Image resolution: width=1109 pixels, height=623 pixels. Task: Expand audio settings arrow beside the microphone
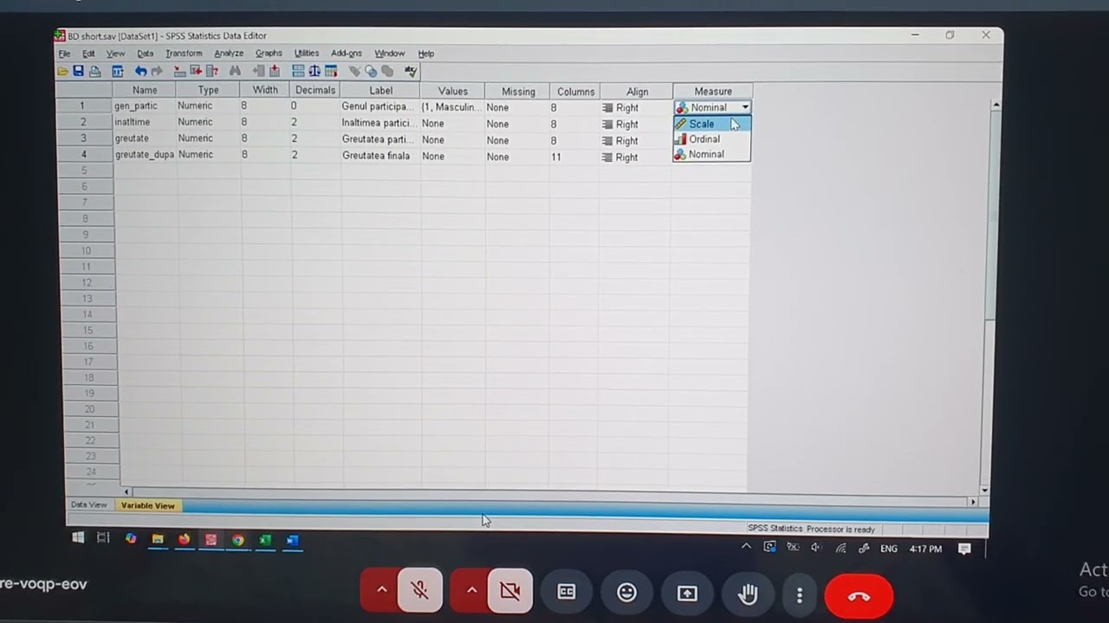381,590
